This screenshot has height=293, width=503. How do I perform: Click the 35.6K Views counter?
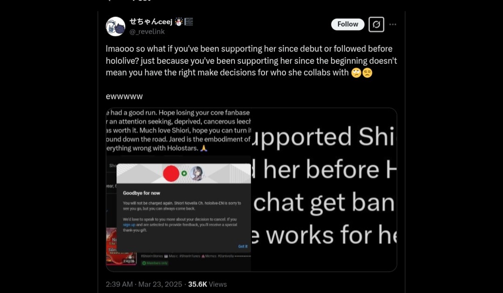[207, 284]
